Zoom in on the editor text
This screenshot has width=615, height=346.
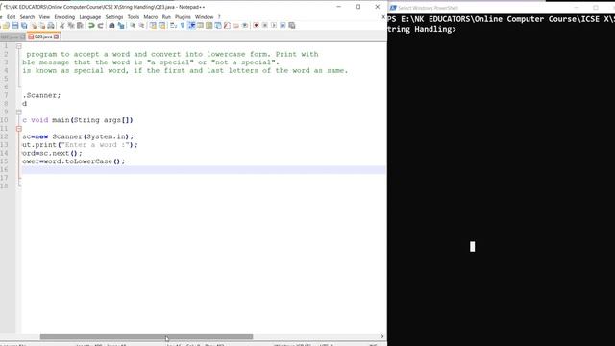(133, 26)
